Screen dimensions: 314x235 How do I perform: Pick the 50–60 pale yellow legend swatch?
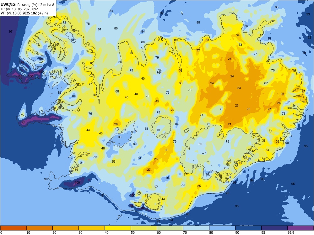pyautogui.click(x=144, y=228)
